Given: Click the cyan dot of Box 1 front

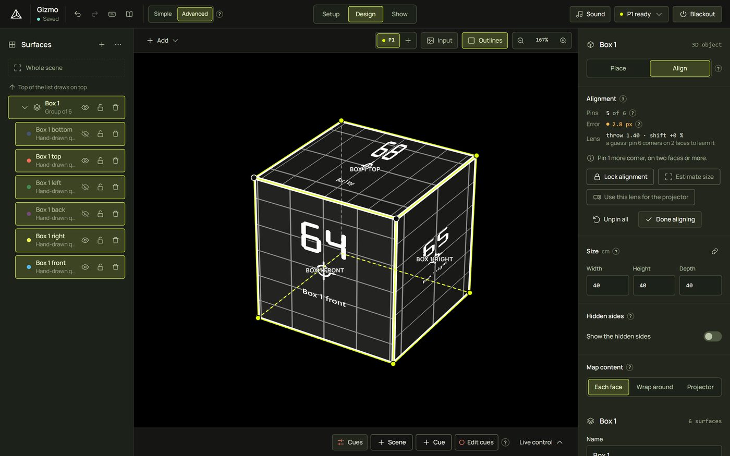Looking at the screenshot, I should point(29,267).
